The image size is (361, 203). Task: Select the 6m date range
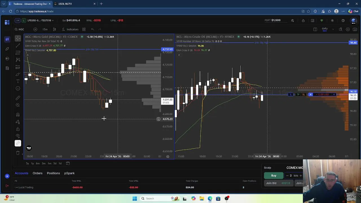tap(38, 163)
